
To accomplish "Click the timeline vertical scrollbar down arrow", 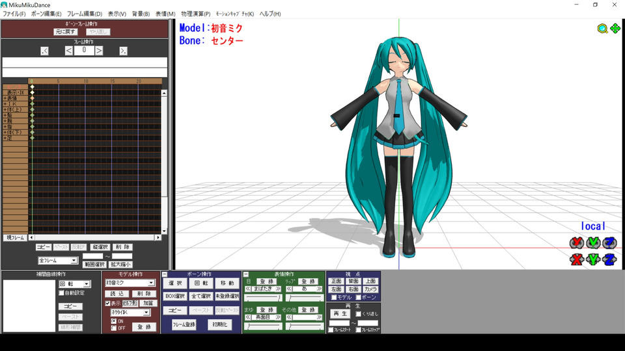I will pos(164,231).
